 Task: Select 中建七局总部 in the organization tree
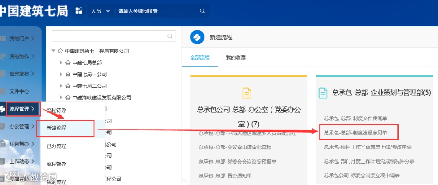pos(87,62)
